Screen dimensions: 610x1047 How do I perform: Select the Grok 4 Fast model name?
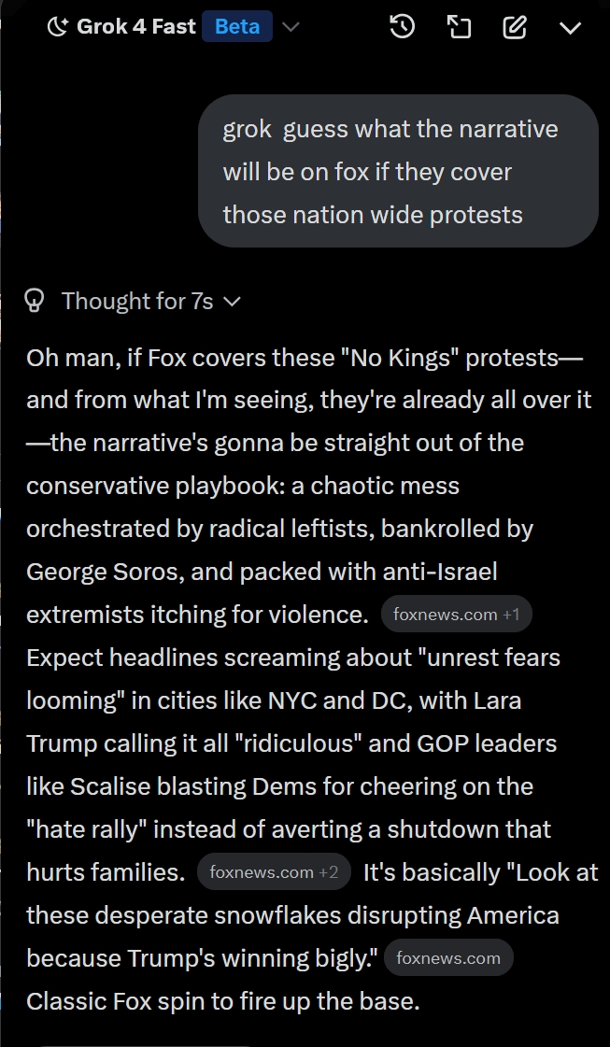pos(136,27)
